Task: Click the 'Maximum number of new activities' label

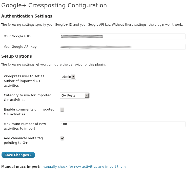Action: click(25, 126)
